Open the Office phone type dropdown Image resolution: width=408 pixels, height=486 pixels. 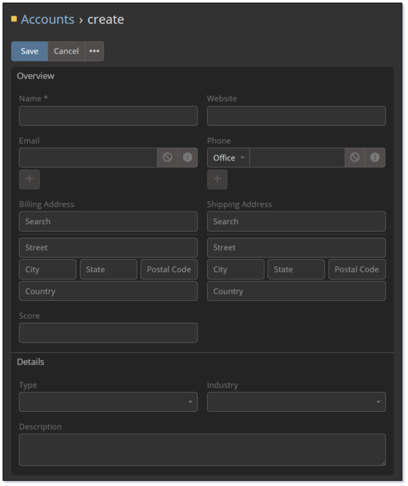click(x=229, y=158)
